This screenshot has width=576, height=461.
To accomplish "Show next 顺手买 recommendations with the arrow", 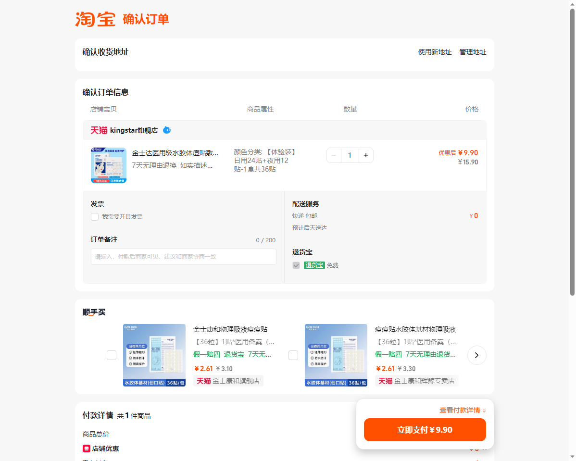I will point(476,355).
